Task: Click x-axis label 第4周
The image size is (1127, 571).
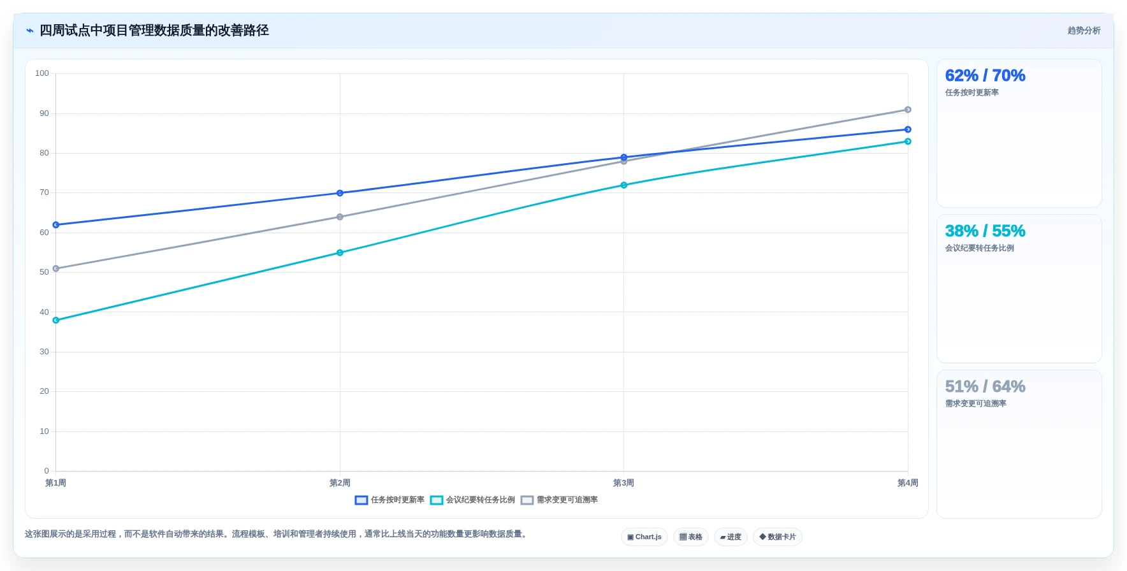Action: pos(908,483)
